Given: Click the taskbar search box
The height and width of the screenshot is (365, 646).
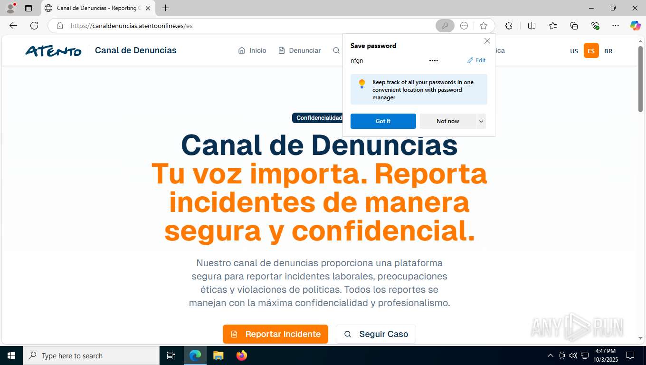Looking at the screenshot, I should click(x=91, y=355).
